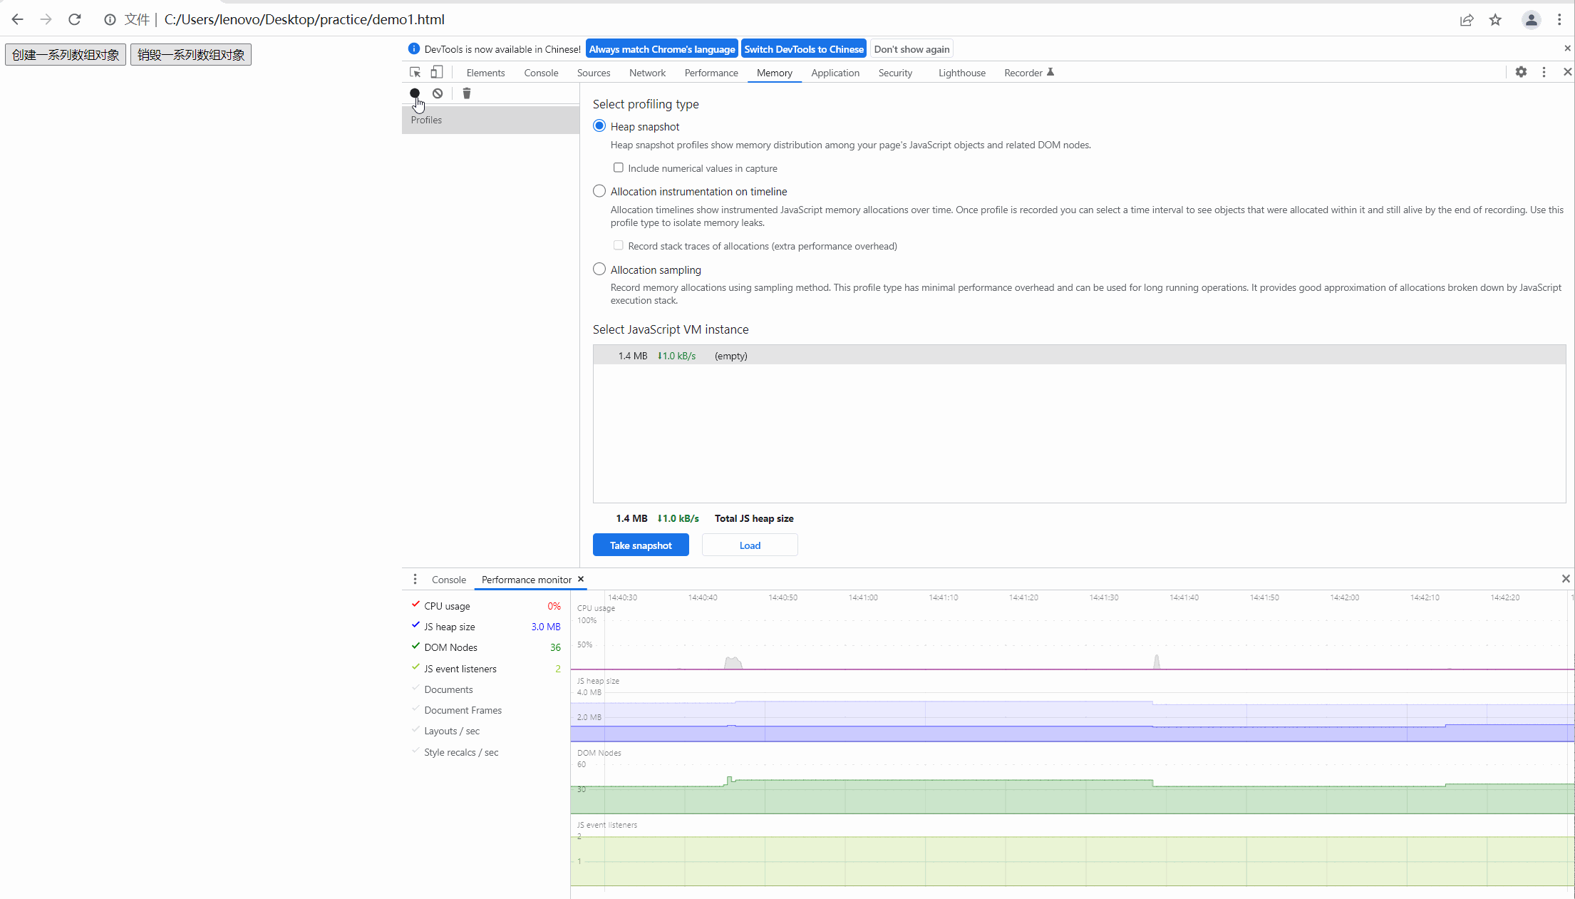This screenshot has height=899, width=1575.
Task: Click the Recorder flask preview icon
Action: pos(1050,72)
